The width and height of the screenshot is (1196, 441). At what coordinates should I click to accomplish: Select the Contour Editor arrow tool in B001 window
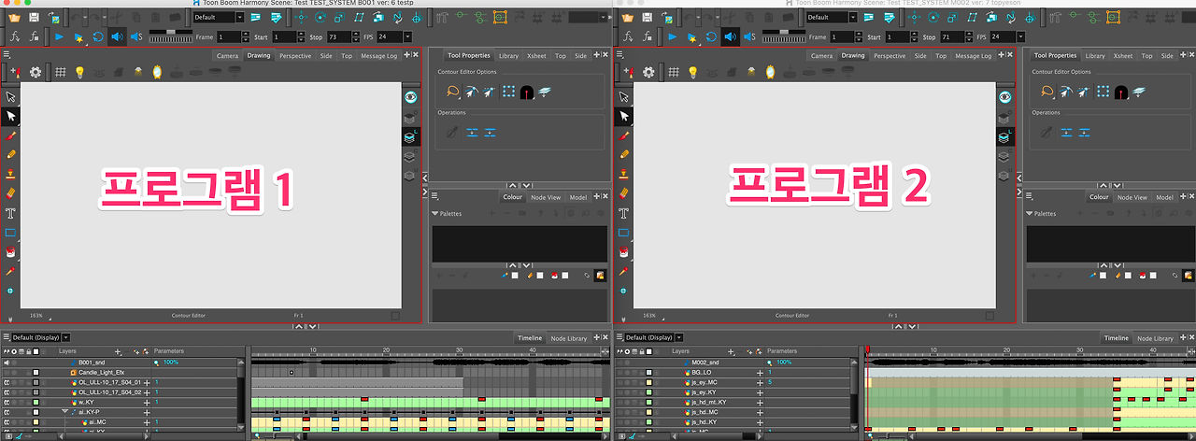11,117
